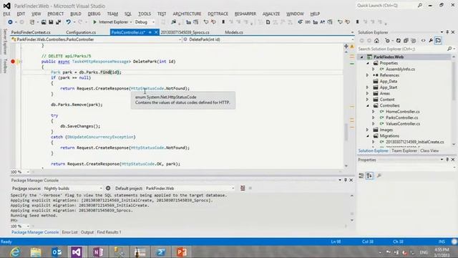Toggle Show All Files in Solution Explorer

(x=414, y=41)
